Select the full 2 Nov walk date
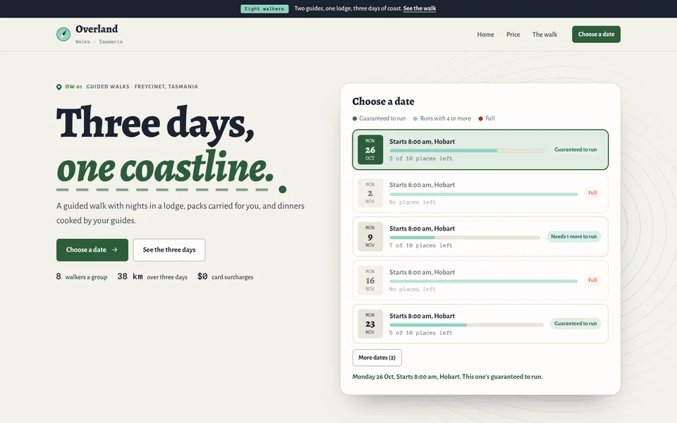 point(480,193)
